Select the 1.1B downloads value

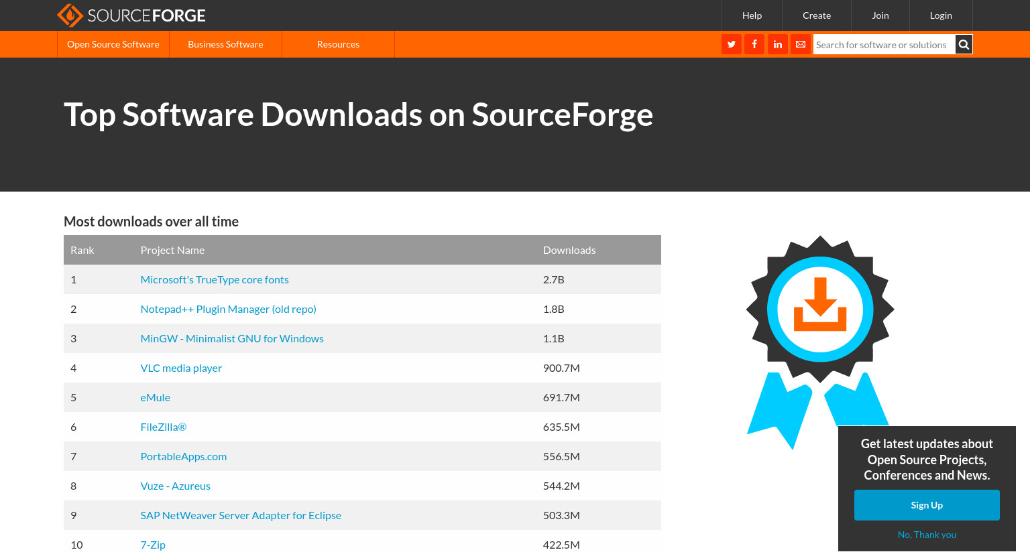554,338
